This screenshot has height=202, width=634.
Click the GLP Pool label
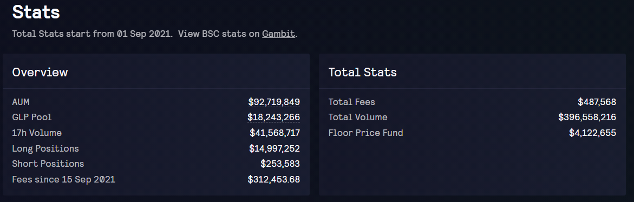32,118
